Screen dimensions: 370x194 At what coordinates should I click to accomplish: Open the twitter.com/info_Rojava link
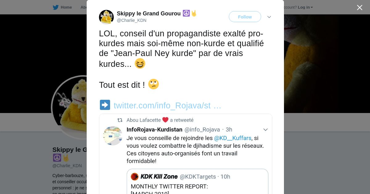[x=167, y=105]
